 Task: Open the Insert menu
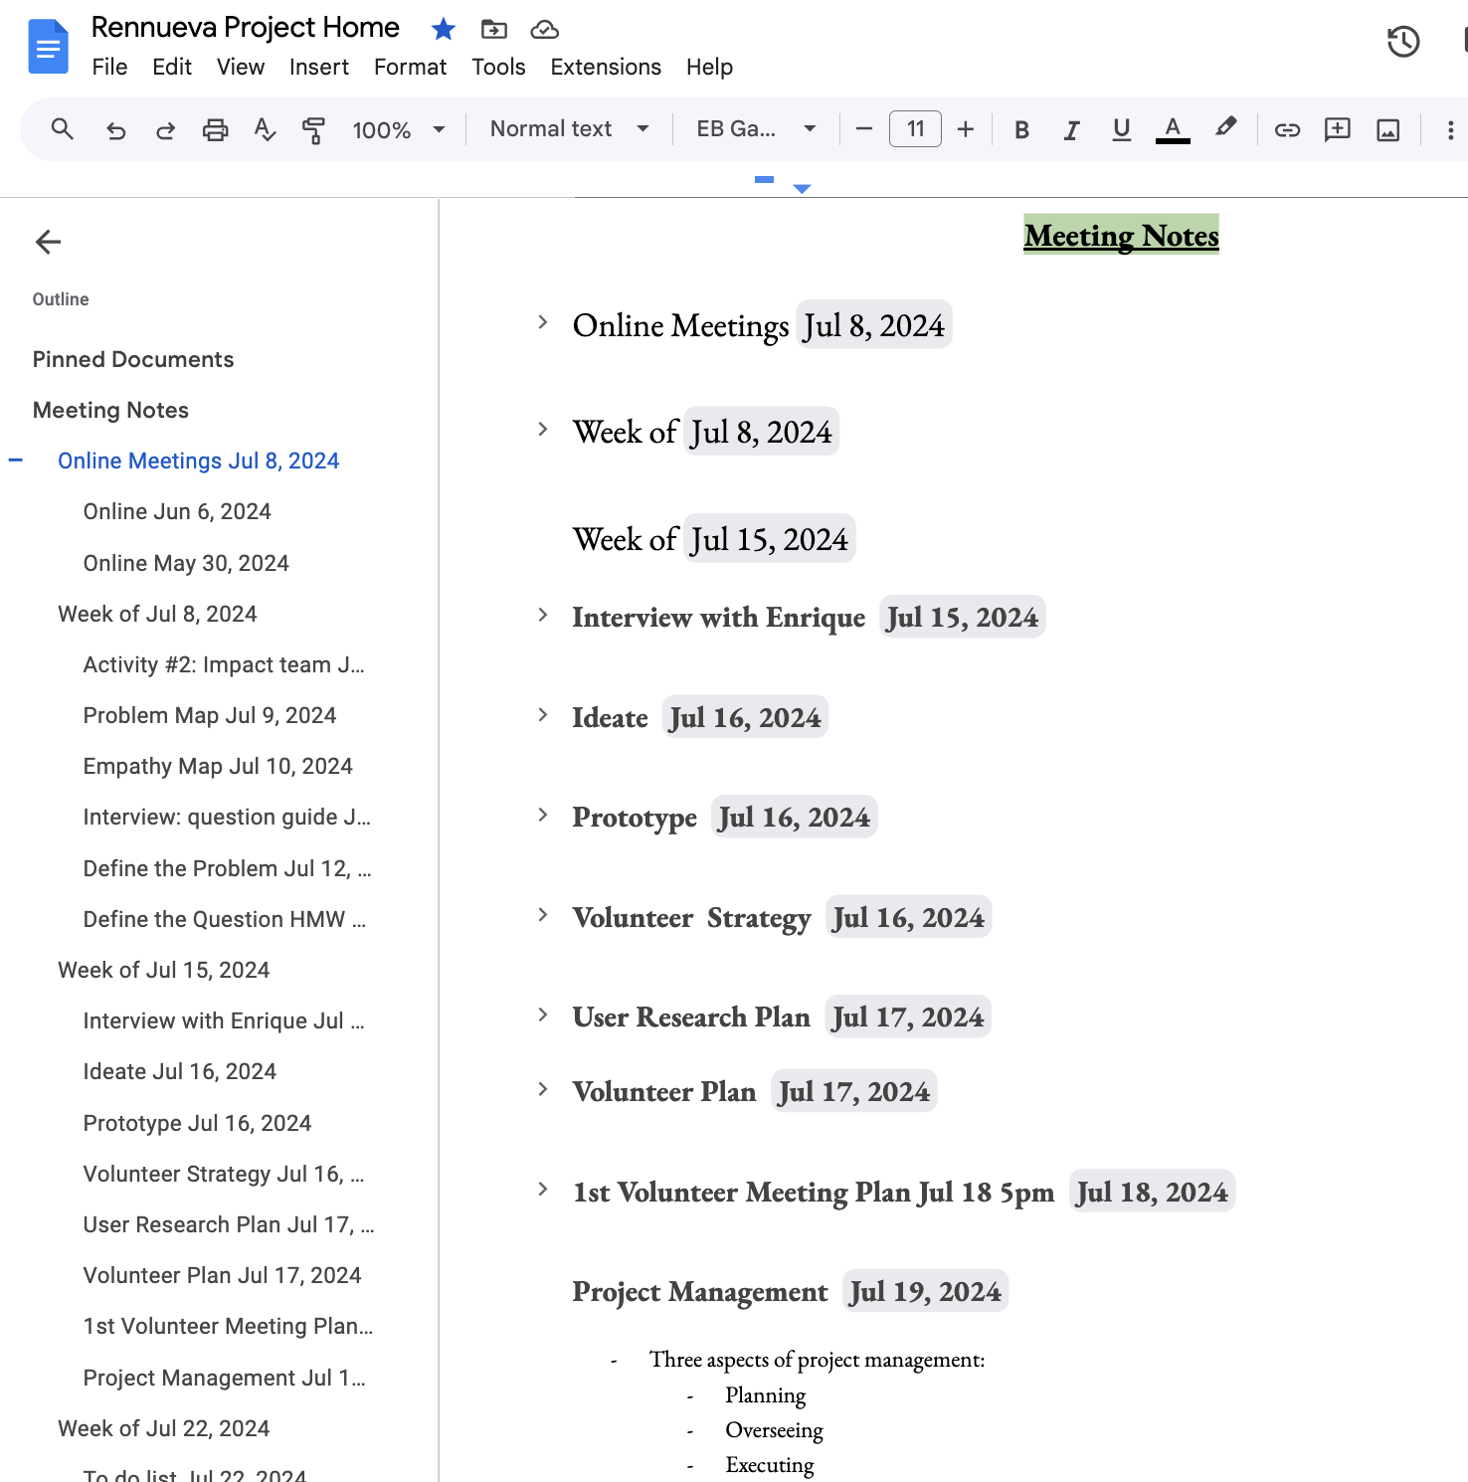318,67
